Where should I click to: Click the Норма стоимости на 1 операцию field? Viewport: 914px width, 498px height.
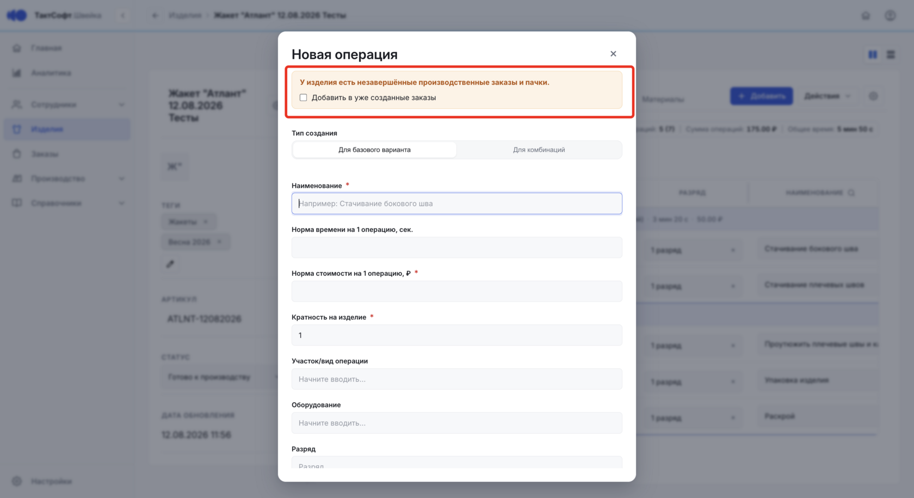tap(457, 291)
